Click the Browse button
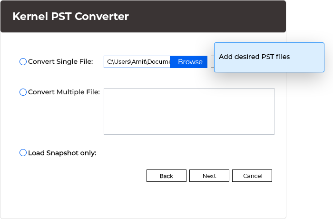 pos(188,62)
